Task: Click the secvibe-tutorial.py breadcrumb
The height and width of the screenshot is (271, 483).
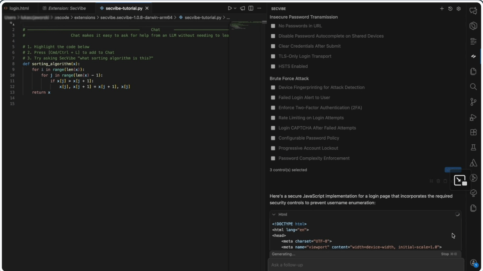Action: pos(203,17)
